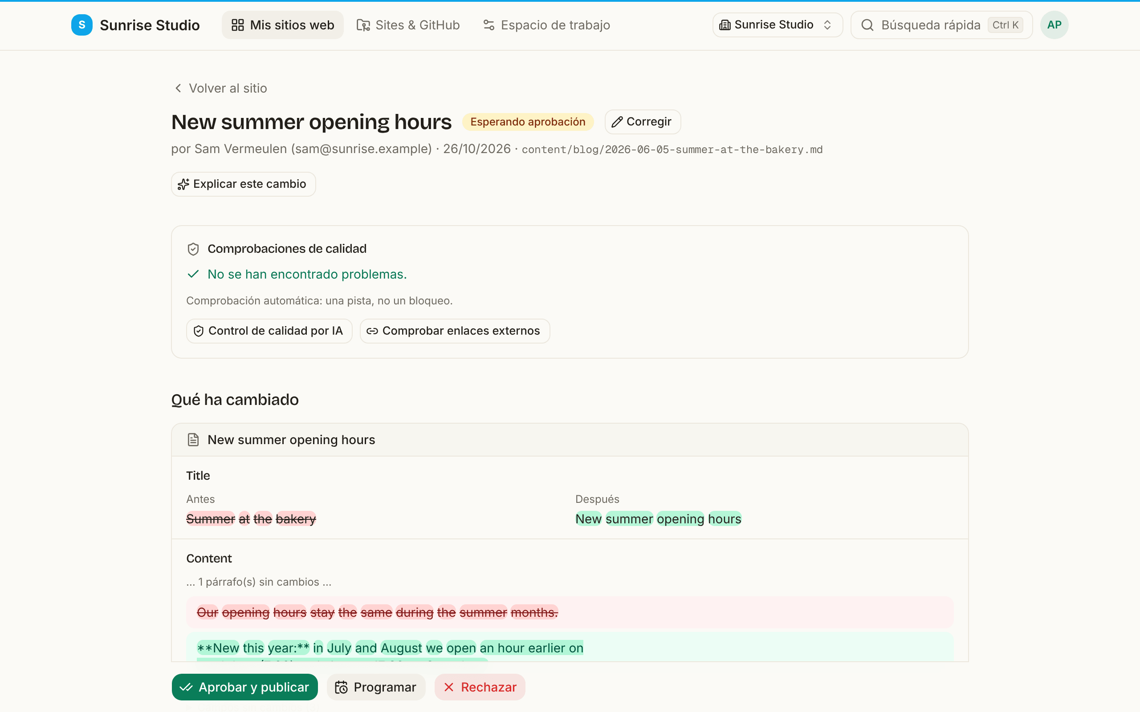Screen dimensions: 1140x712
Task: Click the No se han encontrado problemas message
Action: [x=307, y=274]
